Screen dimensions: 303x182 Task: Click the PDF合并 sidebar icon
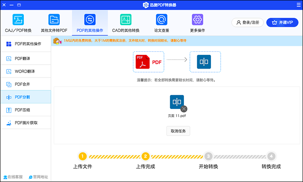[9, 84]
